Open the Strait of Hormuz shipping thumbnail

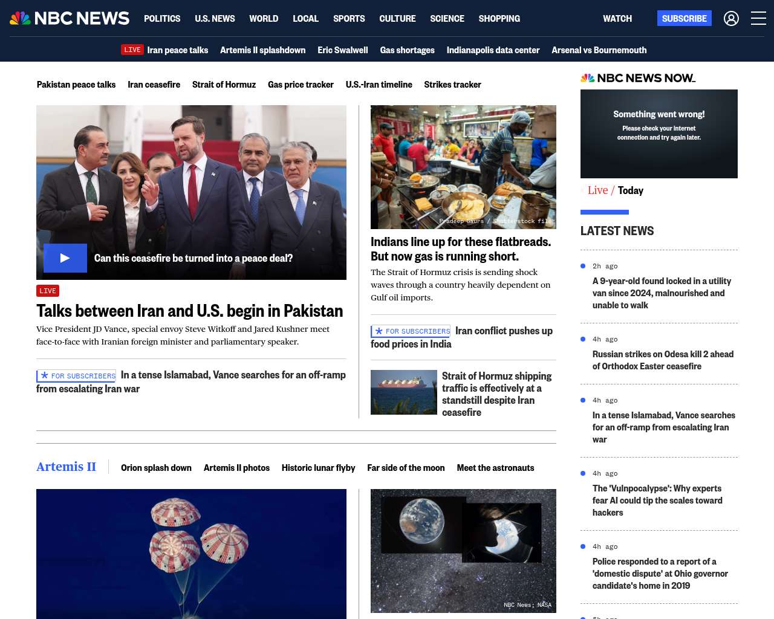pyautogui.click(x=403, y=392)
